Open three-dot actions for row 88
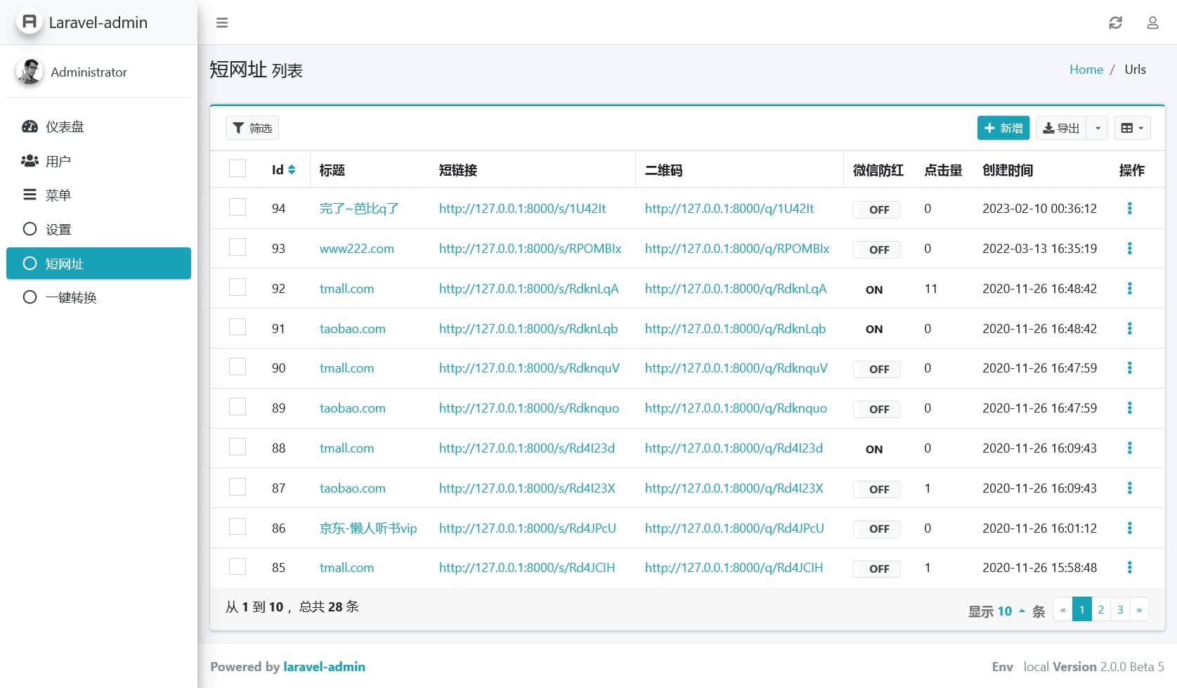 tap(1129, 448)
